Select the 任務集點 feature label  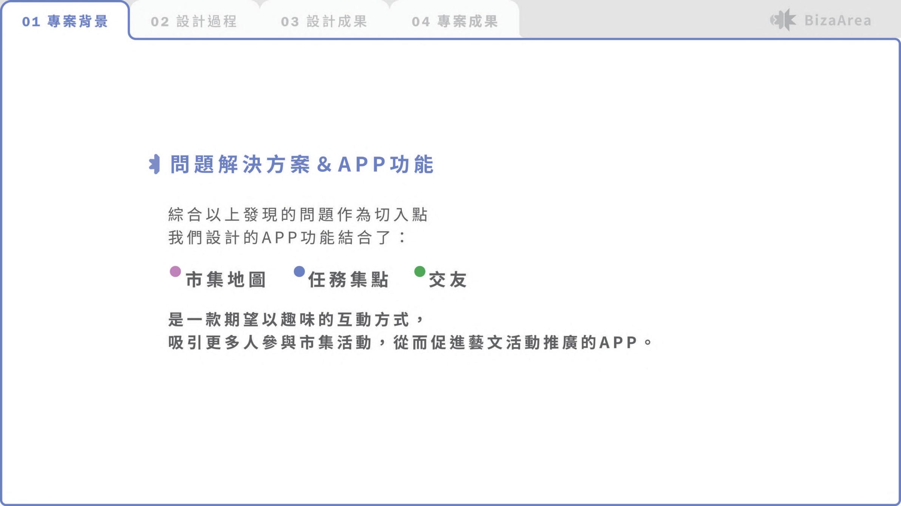click(348, 280)
